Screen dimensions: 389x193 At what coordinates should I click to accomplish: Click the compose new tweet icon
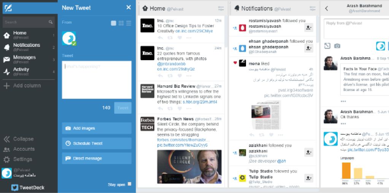[x=8, y=8]
